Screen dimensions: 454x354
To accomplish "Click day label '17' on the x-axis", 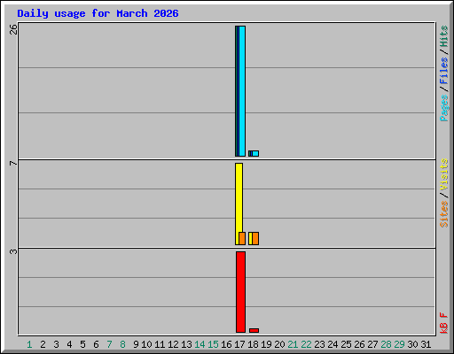I will click(x=239, y=344).
